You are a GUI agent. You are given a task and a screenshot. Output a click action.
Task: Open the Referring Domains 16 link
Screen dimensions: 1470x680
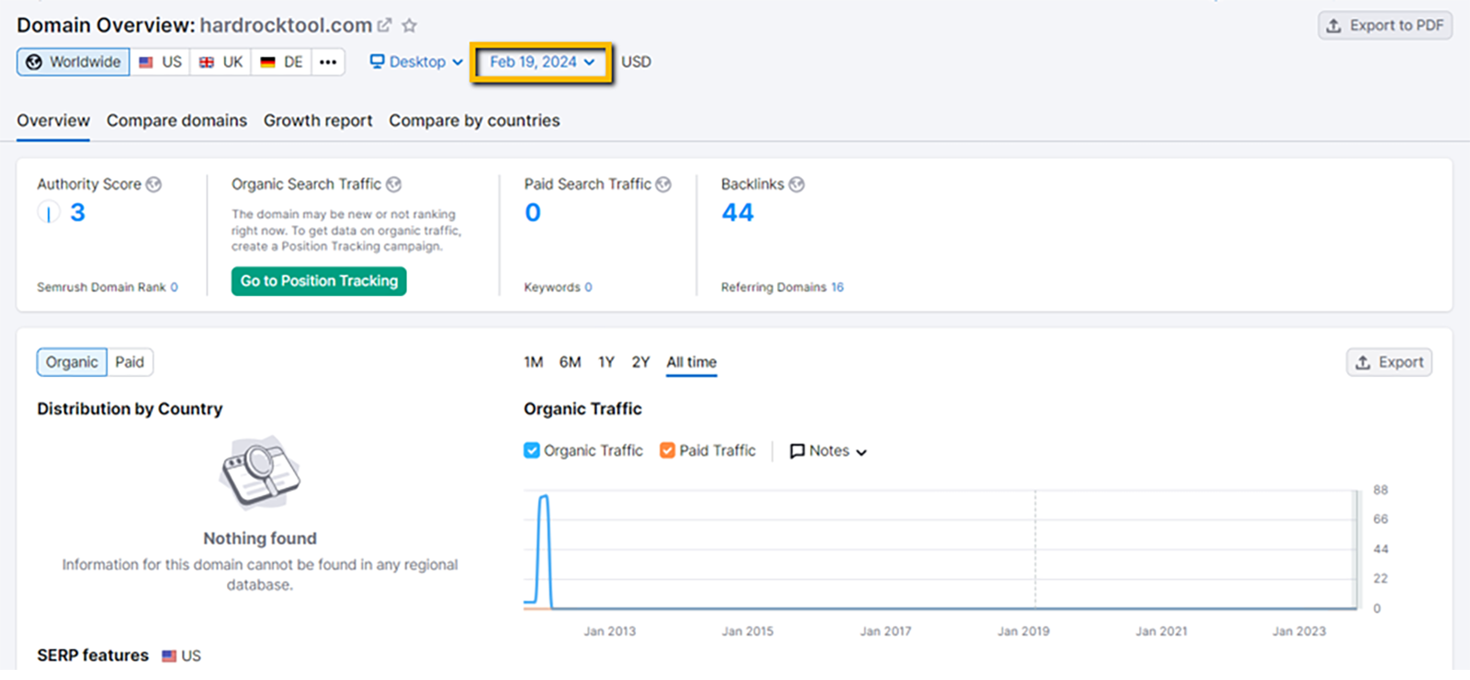pyautogui.click(x=837, y=288)
